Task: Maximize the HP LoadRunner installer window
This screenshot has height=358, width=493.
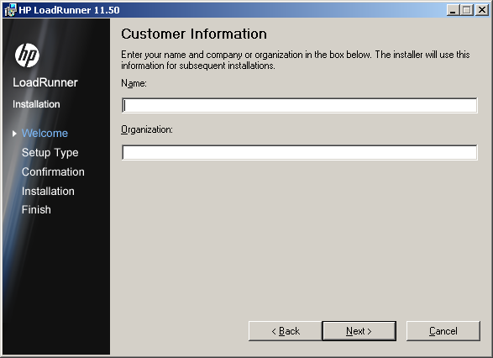Action: (467, 10)
